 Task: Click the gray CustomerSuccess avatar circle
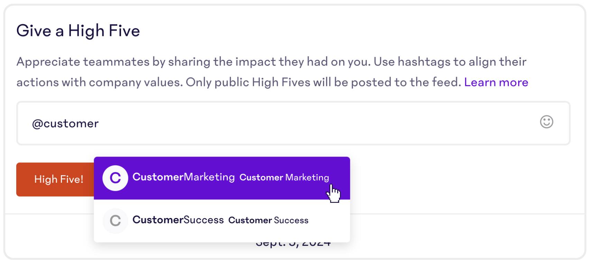[x=115, y=221]
